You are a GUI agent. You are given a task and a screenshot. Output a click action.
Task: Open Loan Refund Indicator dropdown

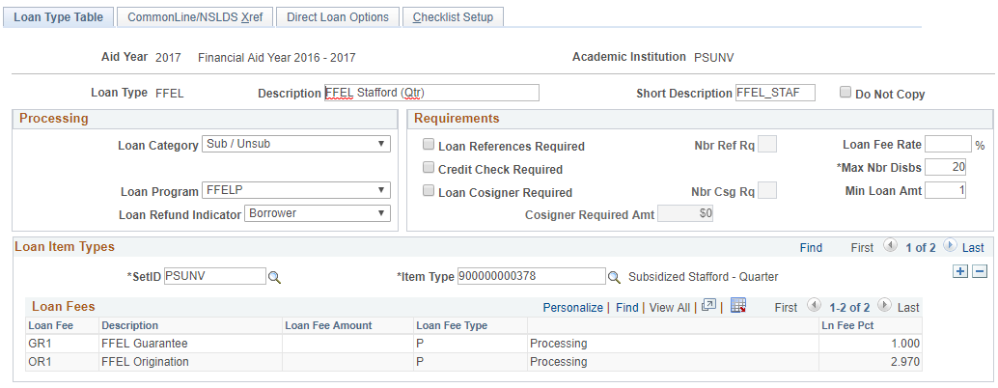(318, 212)
